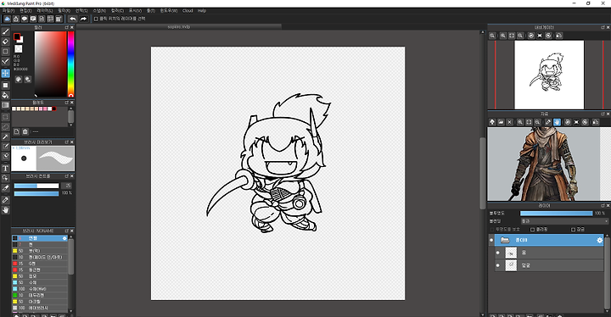Delete color from palette with trash icon
Image resolution: width=611 pixels, height=317 pixels.
[x=25, y=131]
